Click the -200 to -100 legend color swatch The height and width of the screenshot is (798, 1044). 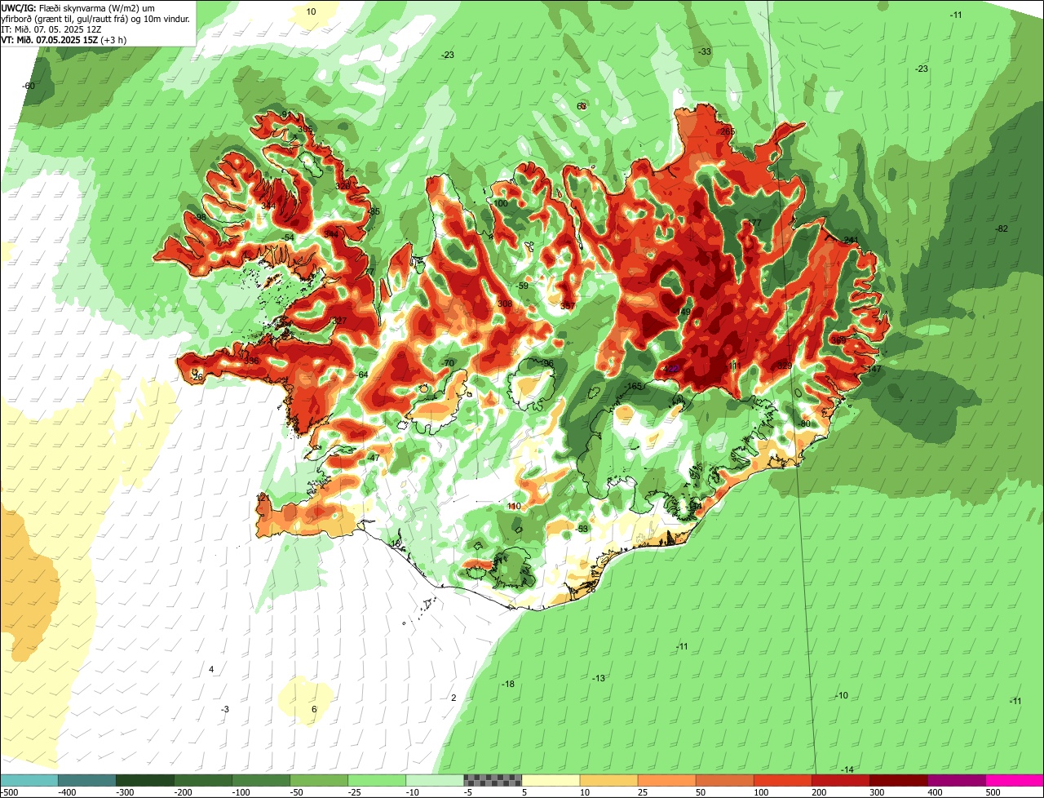click(x=203, y=779)
